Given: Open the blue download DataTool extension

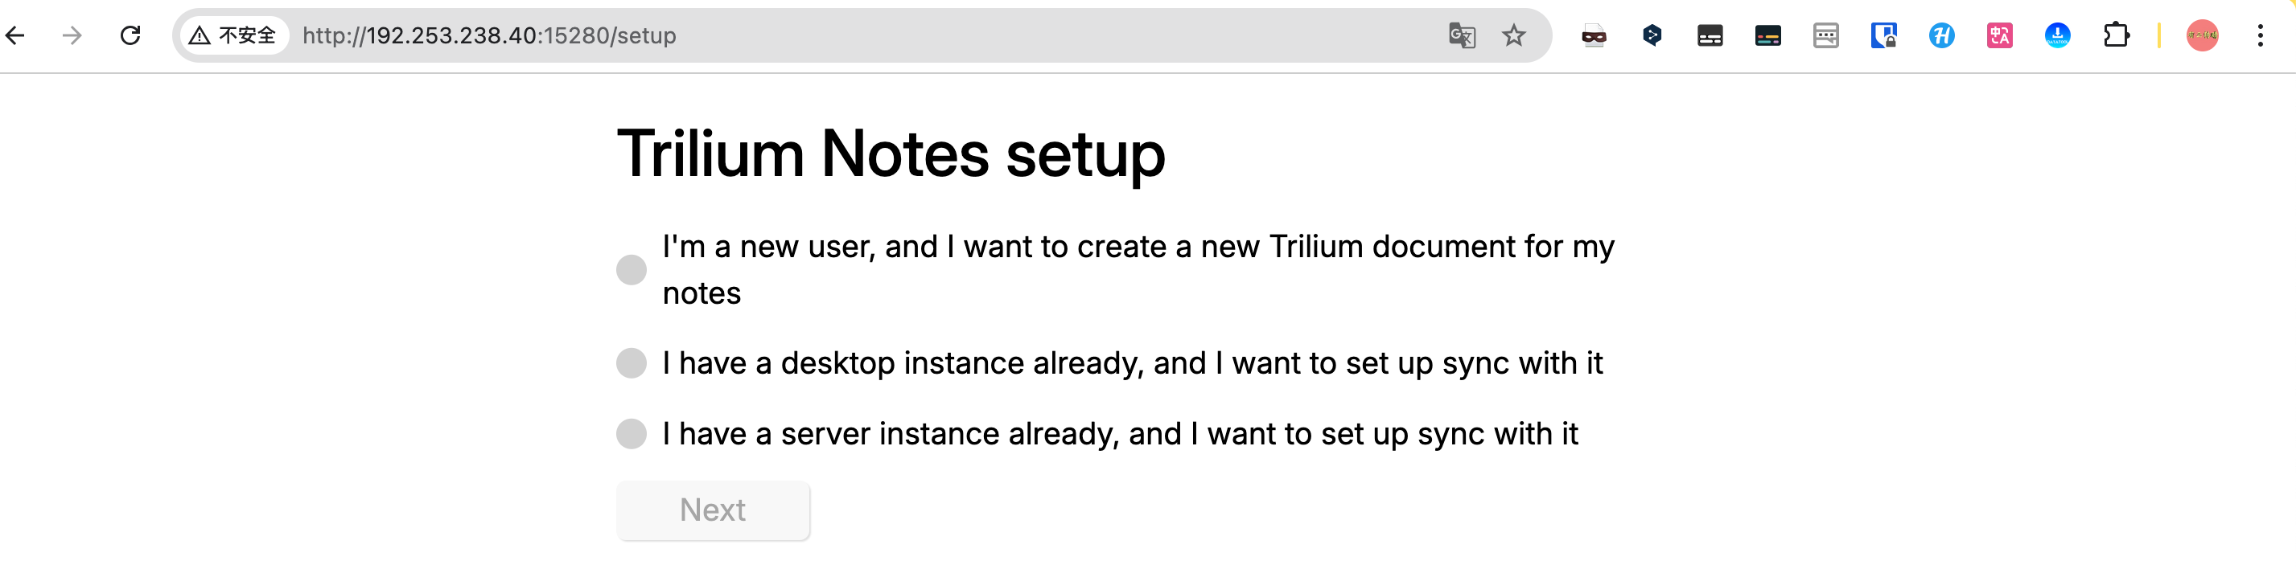Looking at the screenshot, I should click(x=2057, y=35).
